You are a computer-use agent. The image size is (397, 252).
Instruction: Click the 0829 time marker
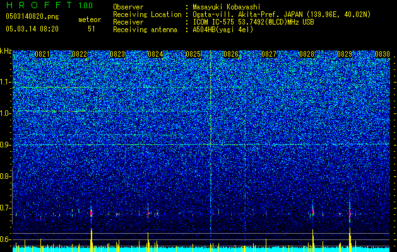[345, 54]
